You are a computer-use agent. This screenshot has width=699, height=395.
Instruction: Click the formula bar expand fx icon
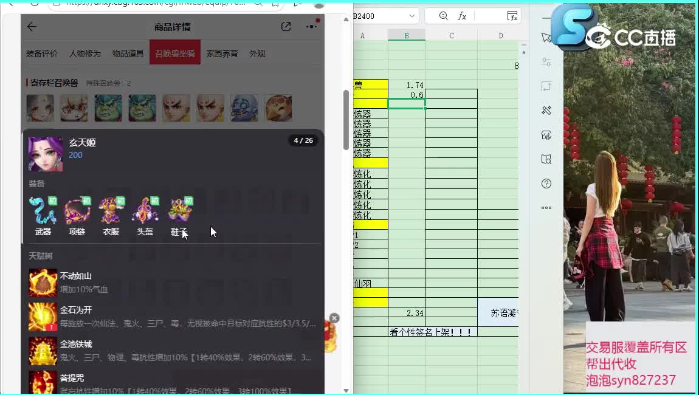512,16
